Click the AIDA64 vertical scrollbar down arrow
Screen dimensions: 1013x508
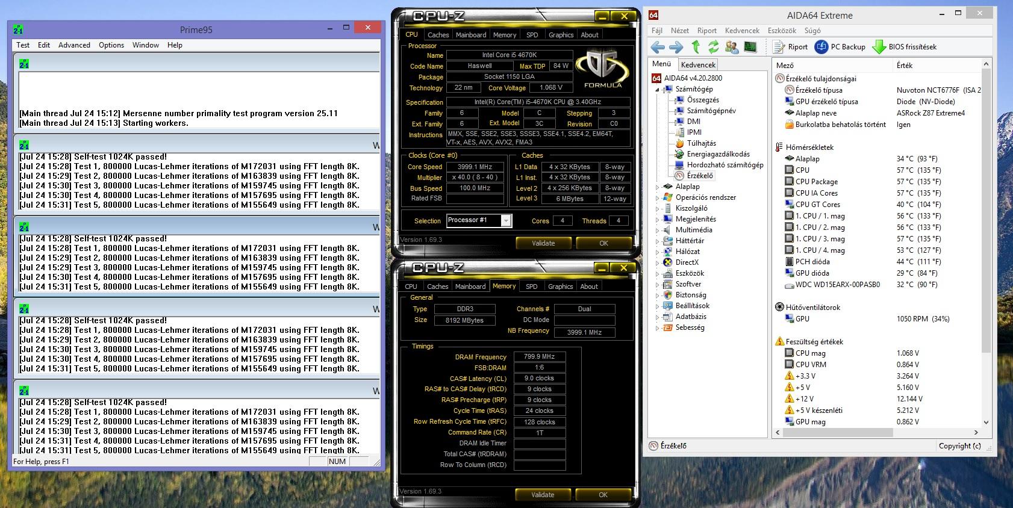coord(986,423)
